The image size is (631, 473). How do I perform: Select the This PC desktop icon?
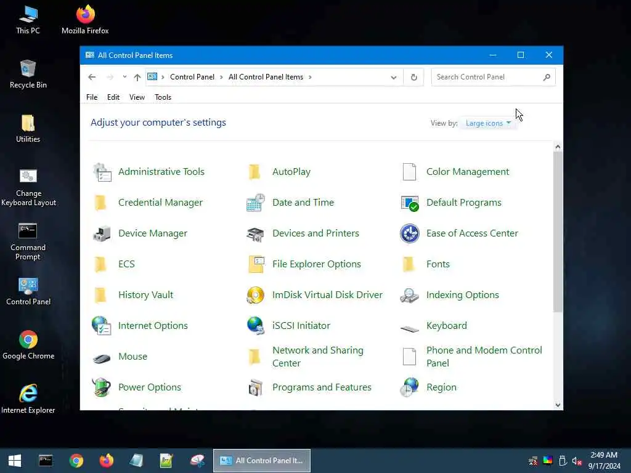click(28, 20)
